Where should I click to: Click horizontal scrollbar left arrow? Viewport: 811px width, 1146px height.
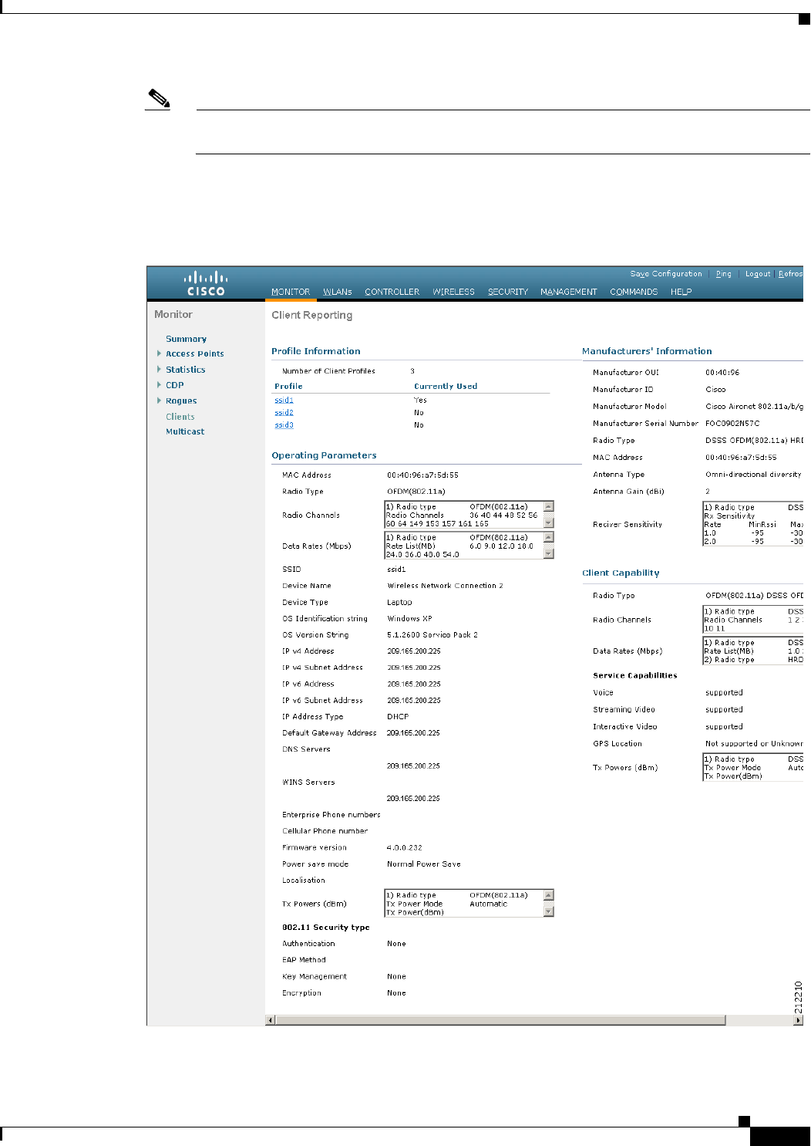tap(270, 1020)
